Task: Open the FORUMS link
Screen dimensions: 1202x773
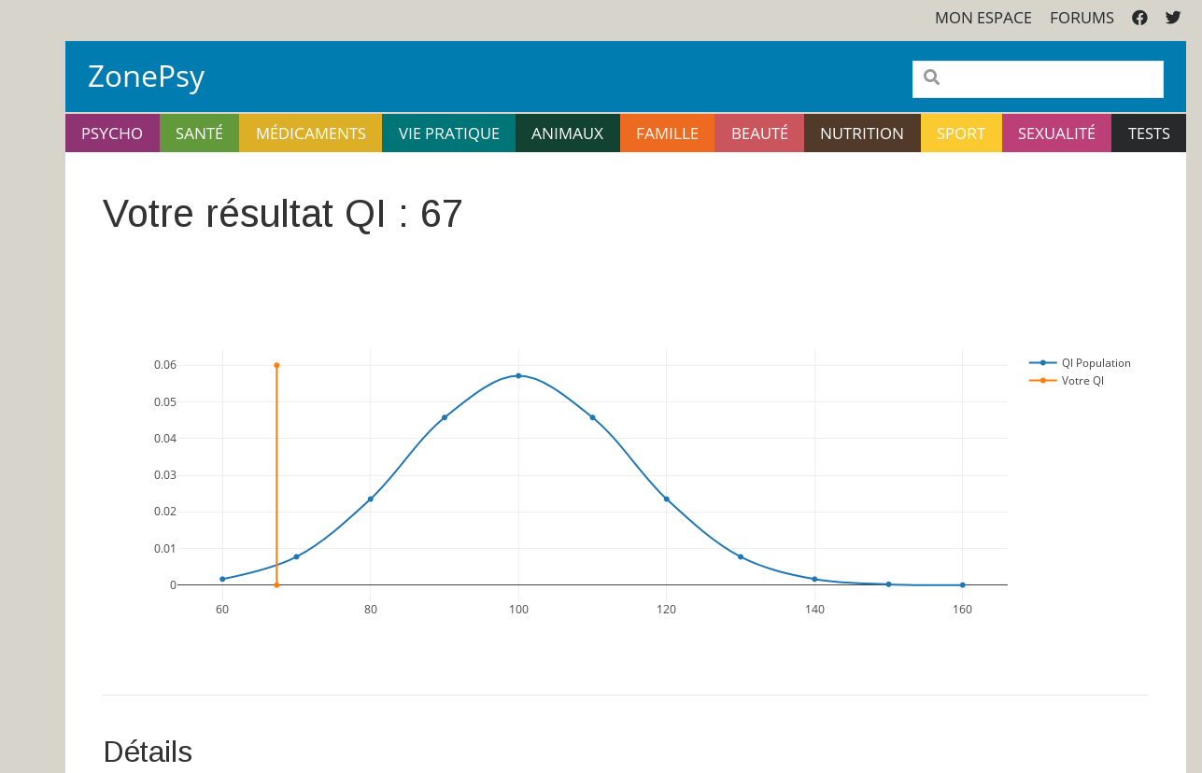Action: (x=1082, y=18)
